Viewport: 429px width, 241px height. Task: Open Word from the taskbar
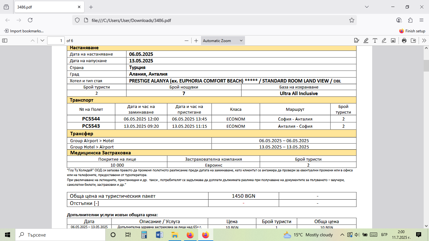(x=159, y=235)
